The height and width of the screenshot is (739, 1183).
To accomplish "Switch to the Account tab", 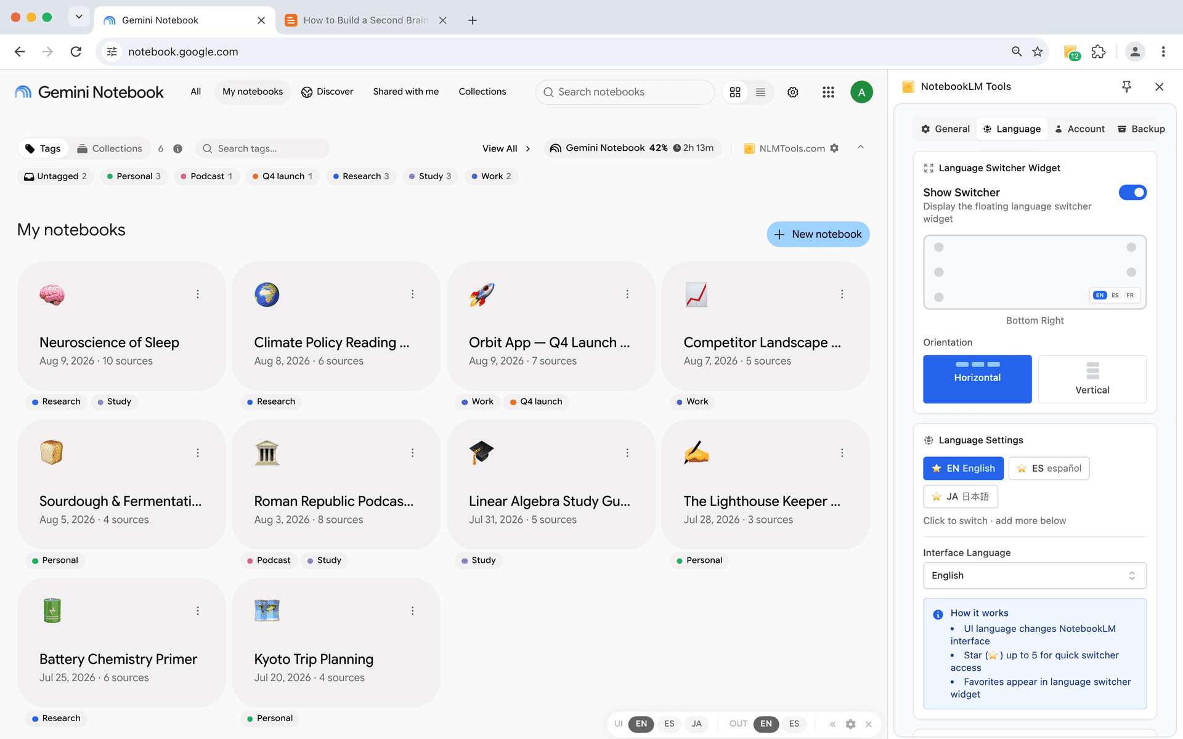I will point(1079,129).
